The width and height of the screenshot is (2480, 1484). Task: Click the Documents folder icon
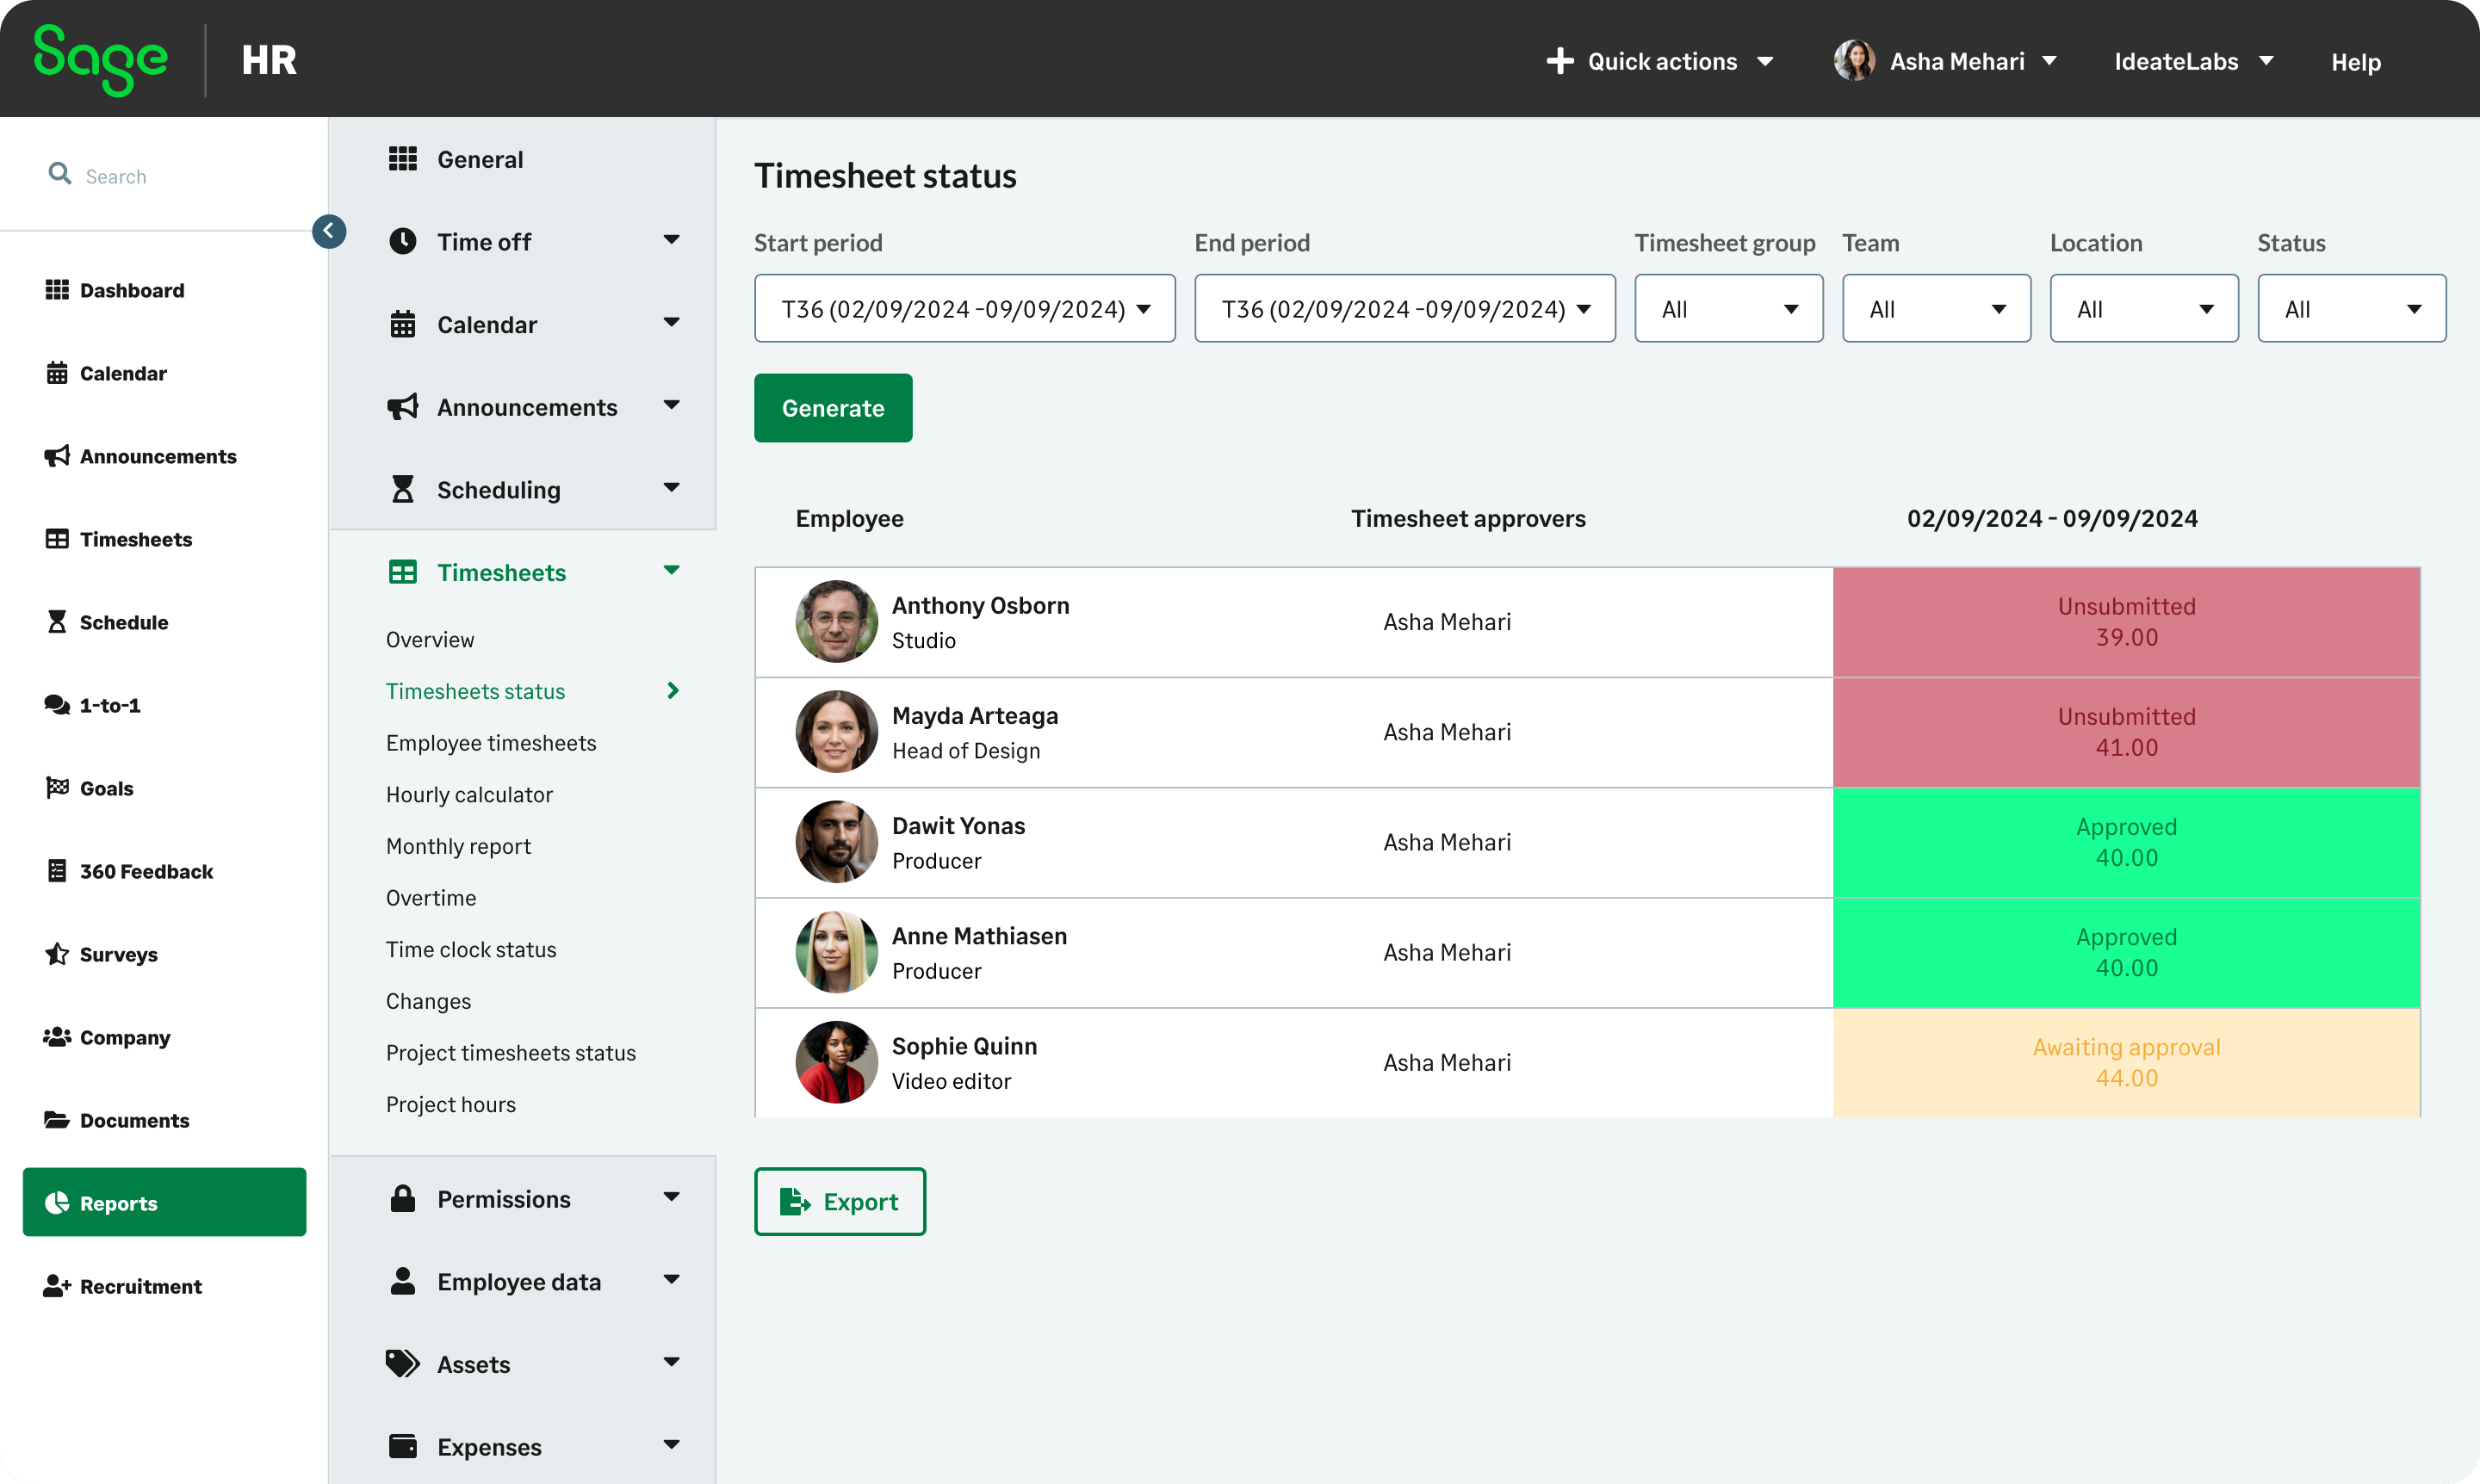click(x=57, y=1120)
